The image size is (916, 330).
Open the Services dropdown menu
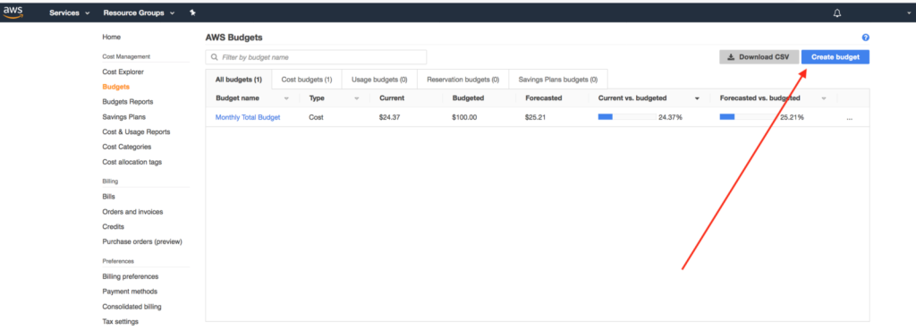(70, 13)
